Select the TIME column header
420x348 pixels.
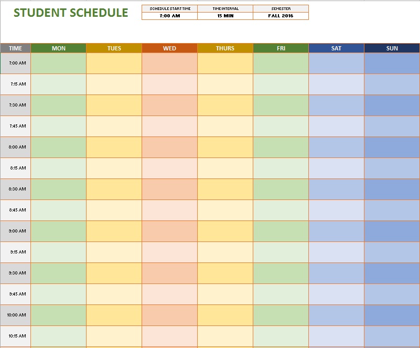[16, 48]
